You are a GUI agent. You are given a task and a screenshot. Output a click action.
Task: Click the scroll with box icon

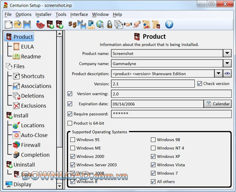[x=156, y=25]
